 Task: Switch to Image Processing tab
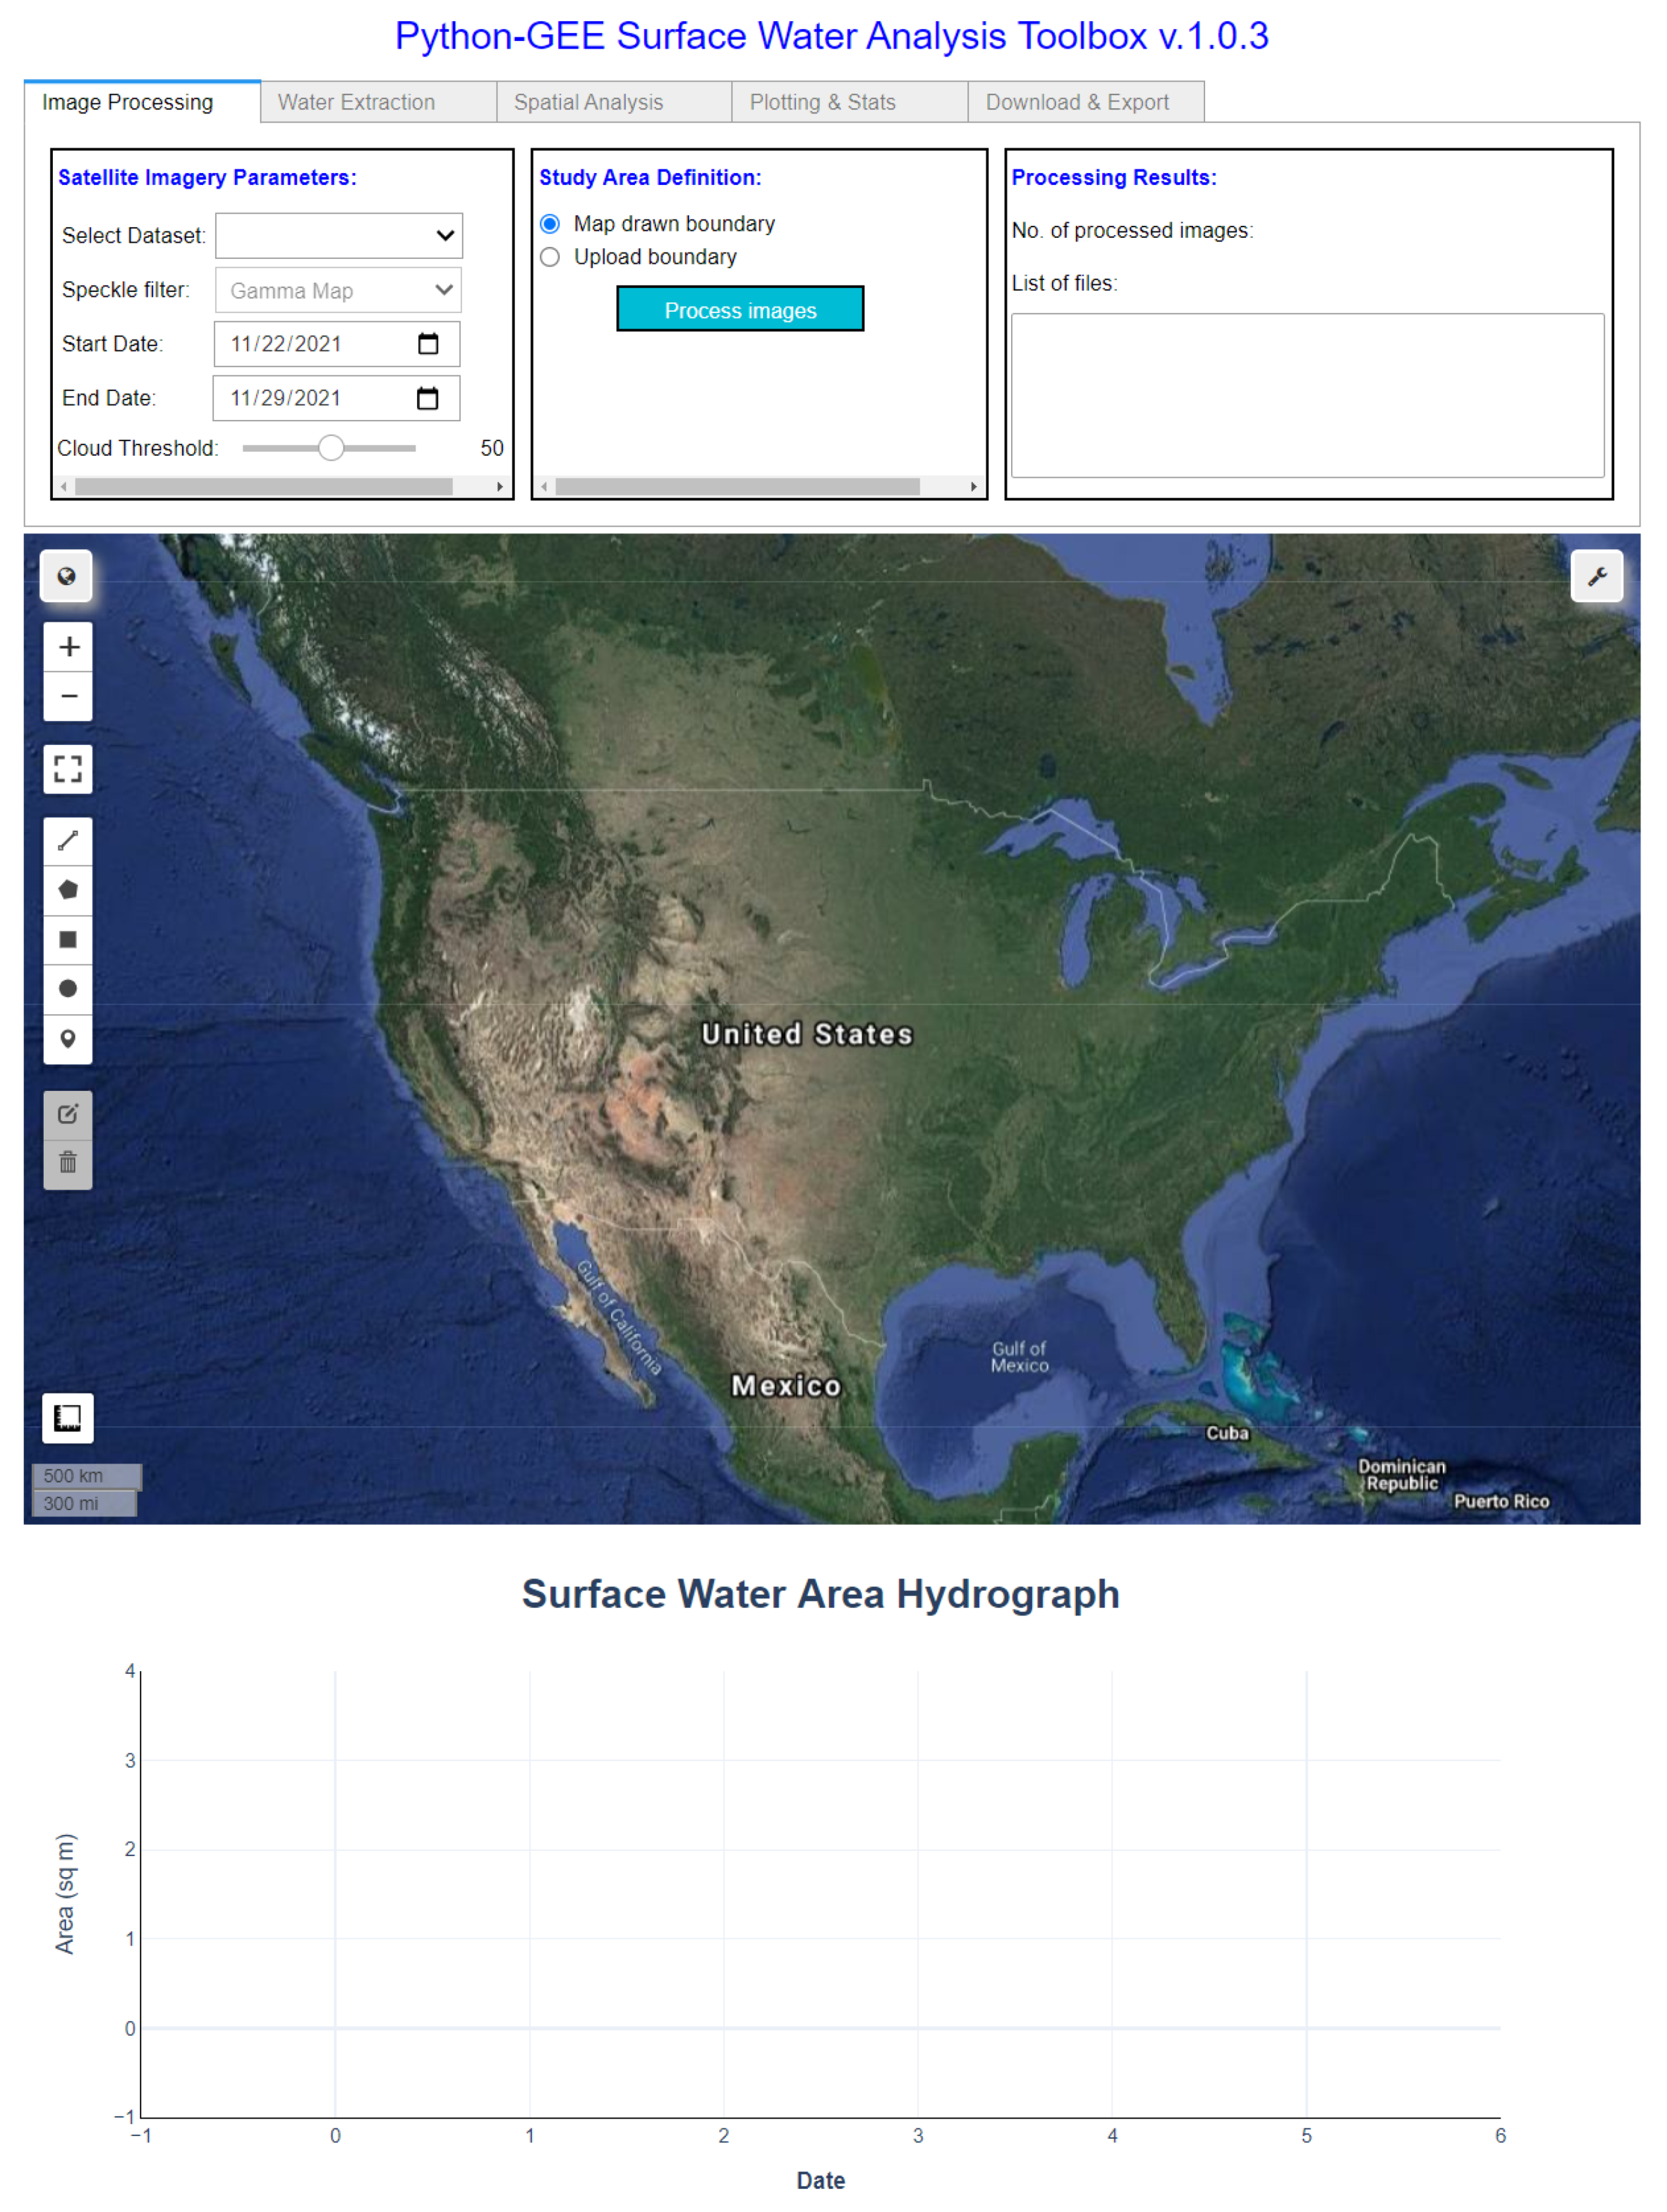[x=143, y=103]
